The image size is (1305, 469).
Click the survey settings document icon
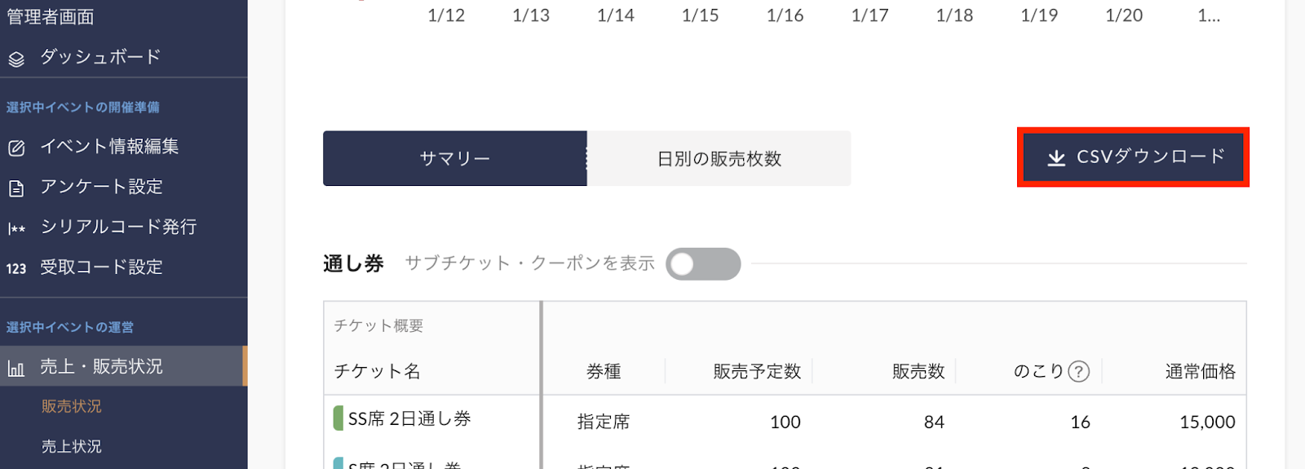click(16, 188)
